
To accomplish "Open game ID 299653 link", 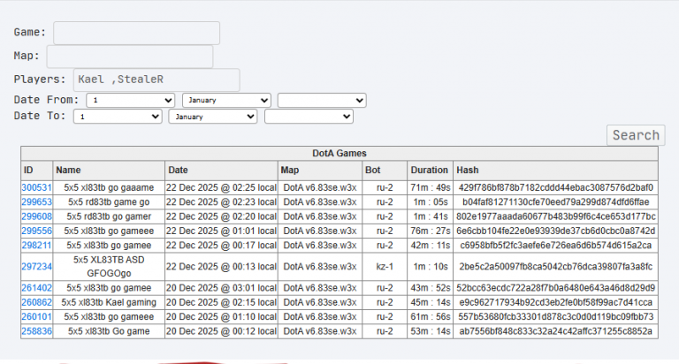I will pyautogui.click(x=37, y=202).
